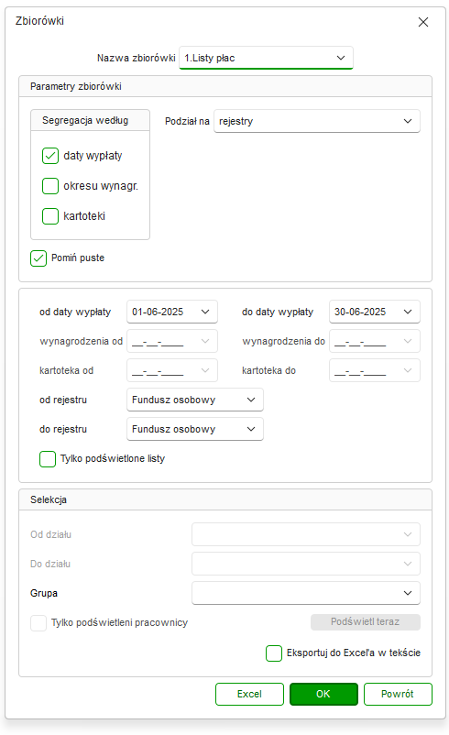Image resolution: width=449 pixels, height=735 pixels.
Task: Click the Segregacja według group header
Action: (x=90, y=120)
